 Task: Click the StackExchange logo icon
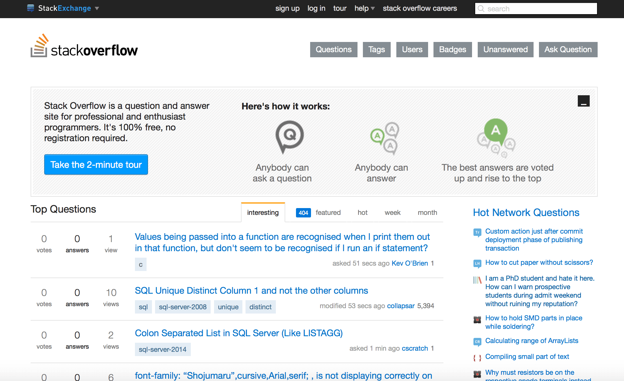click(x=31, y=8)
